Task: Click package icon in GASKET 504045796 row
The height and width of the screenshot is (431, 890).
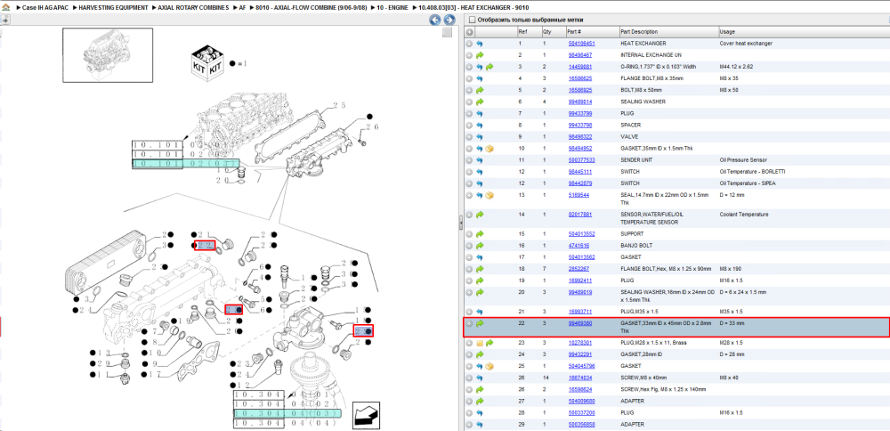Action: [489, 366]
